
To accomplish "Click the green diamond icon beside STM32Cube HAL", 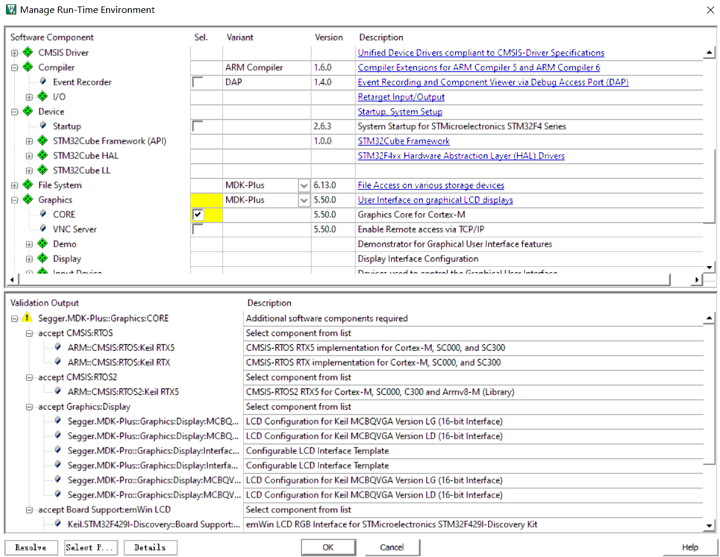I will tap(42, 155).
